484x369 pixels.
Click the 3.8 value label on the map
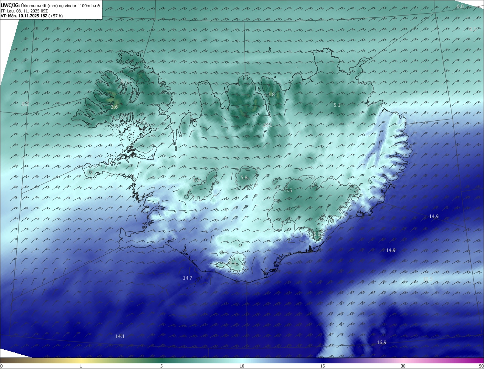(271, 94)
